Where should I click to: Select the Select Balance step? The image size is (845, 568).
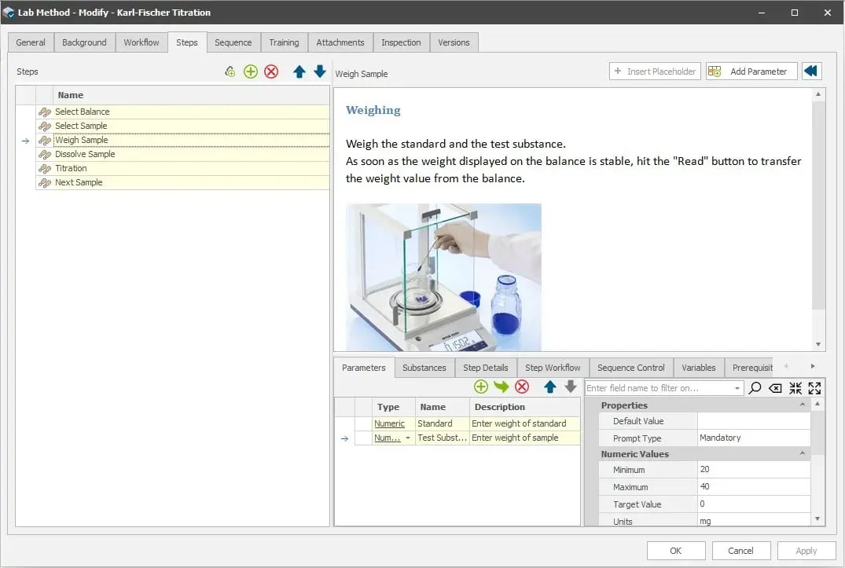(x=182, y=112)
